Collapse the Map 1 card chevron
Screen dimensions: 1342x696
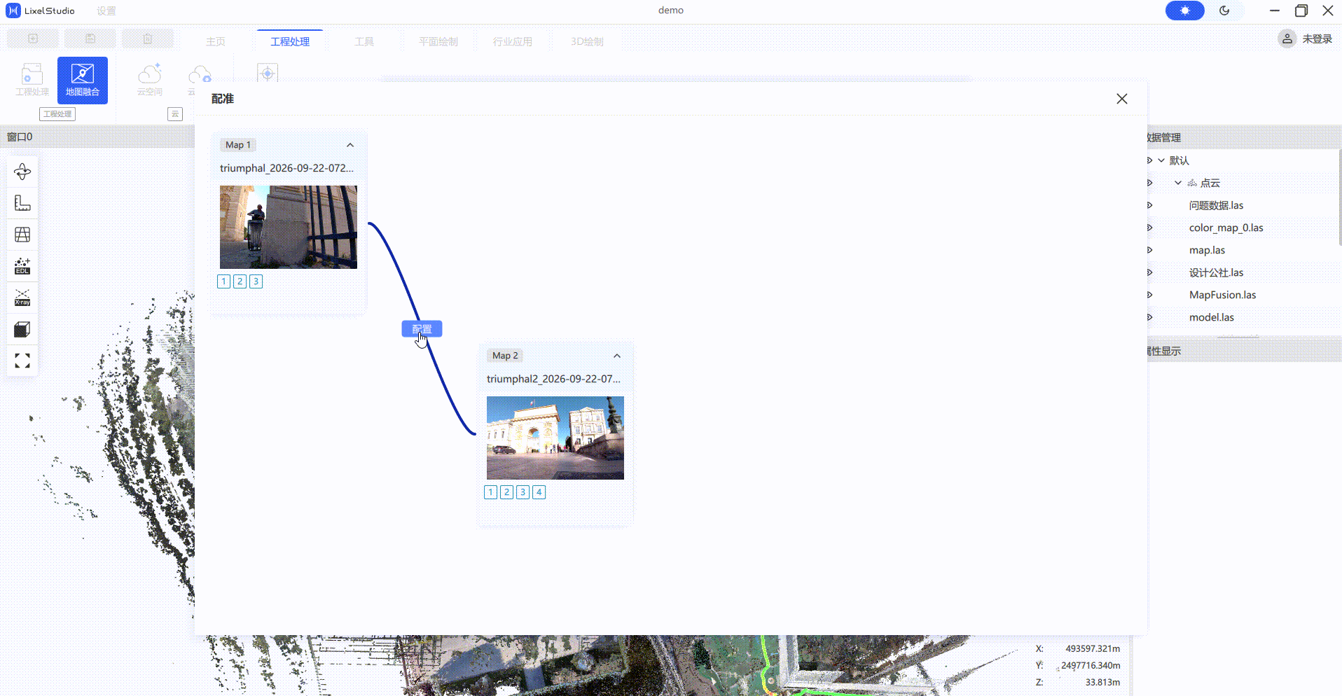350,145
